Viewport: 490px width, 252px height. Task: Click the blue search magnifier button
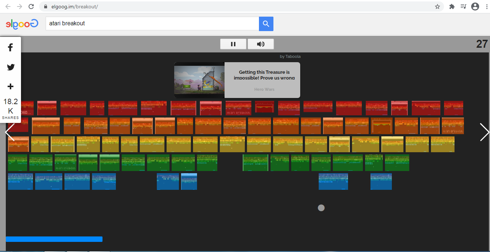[266, 24]
